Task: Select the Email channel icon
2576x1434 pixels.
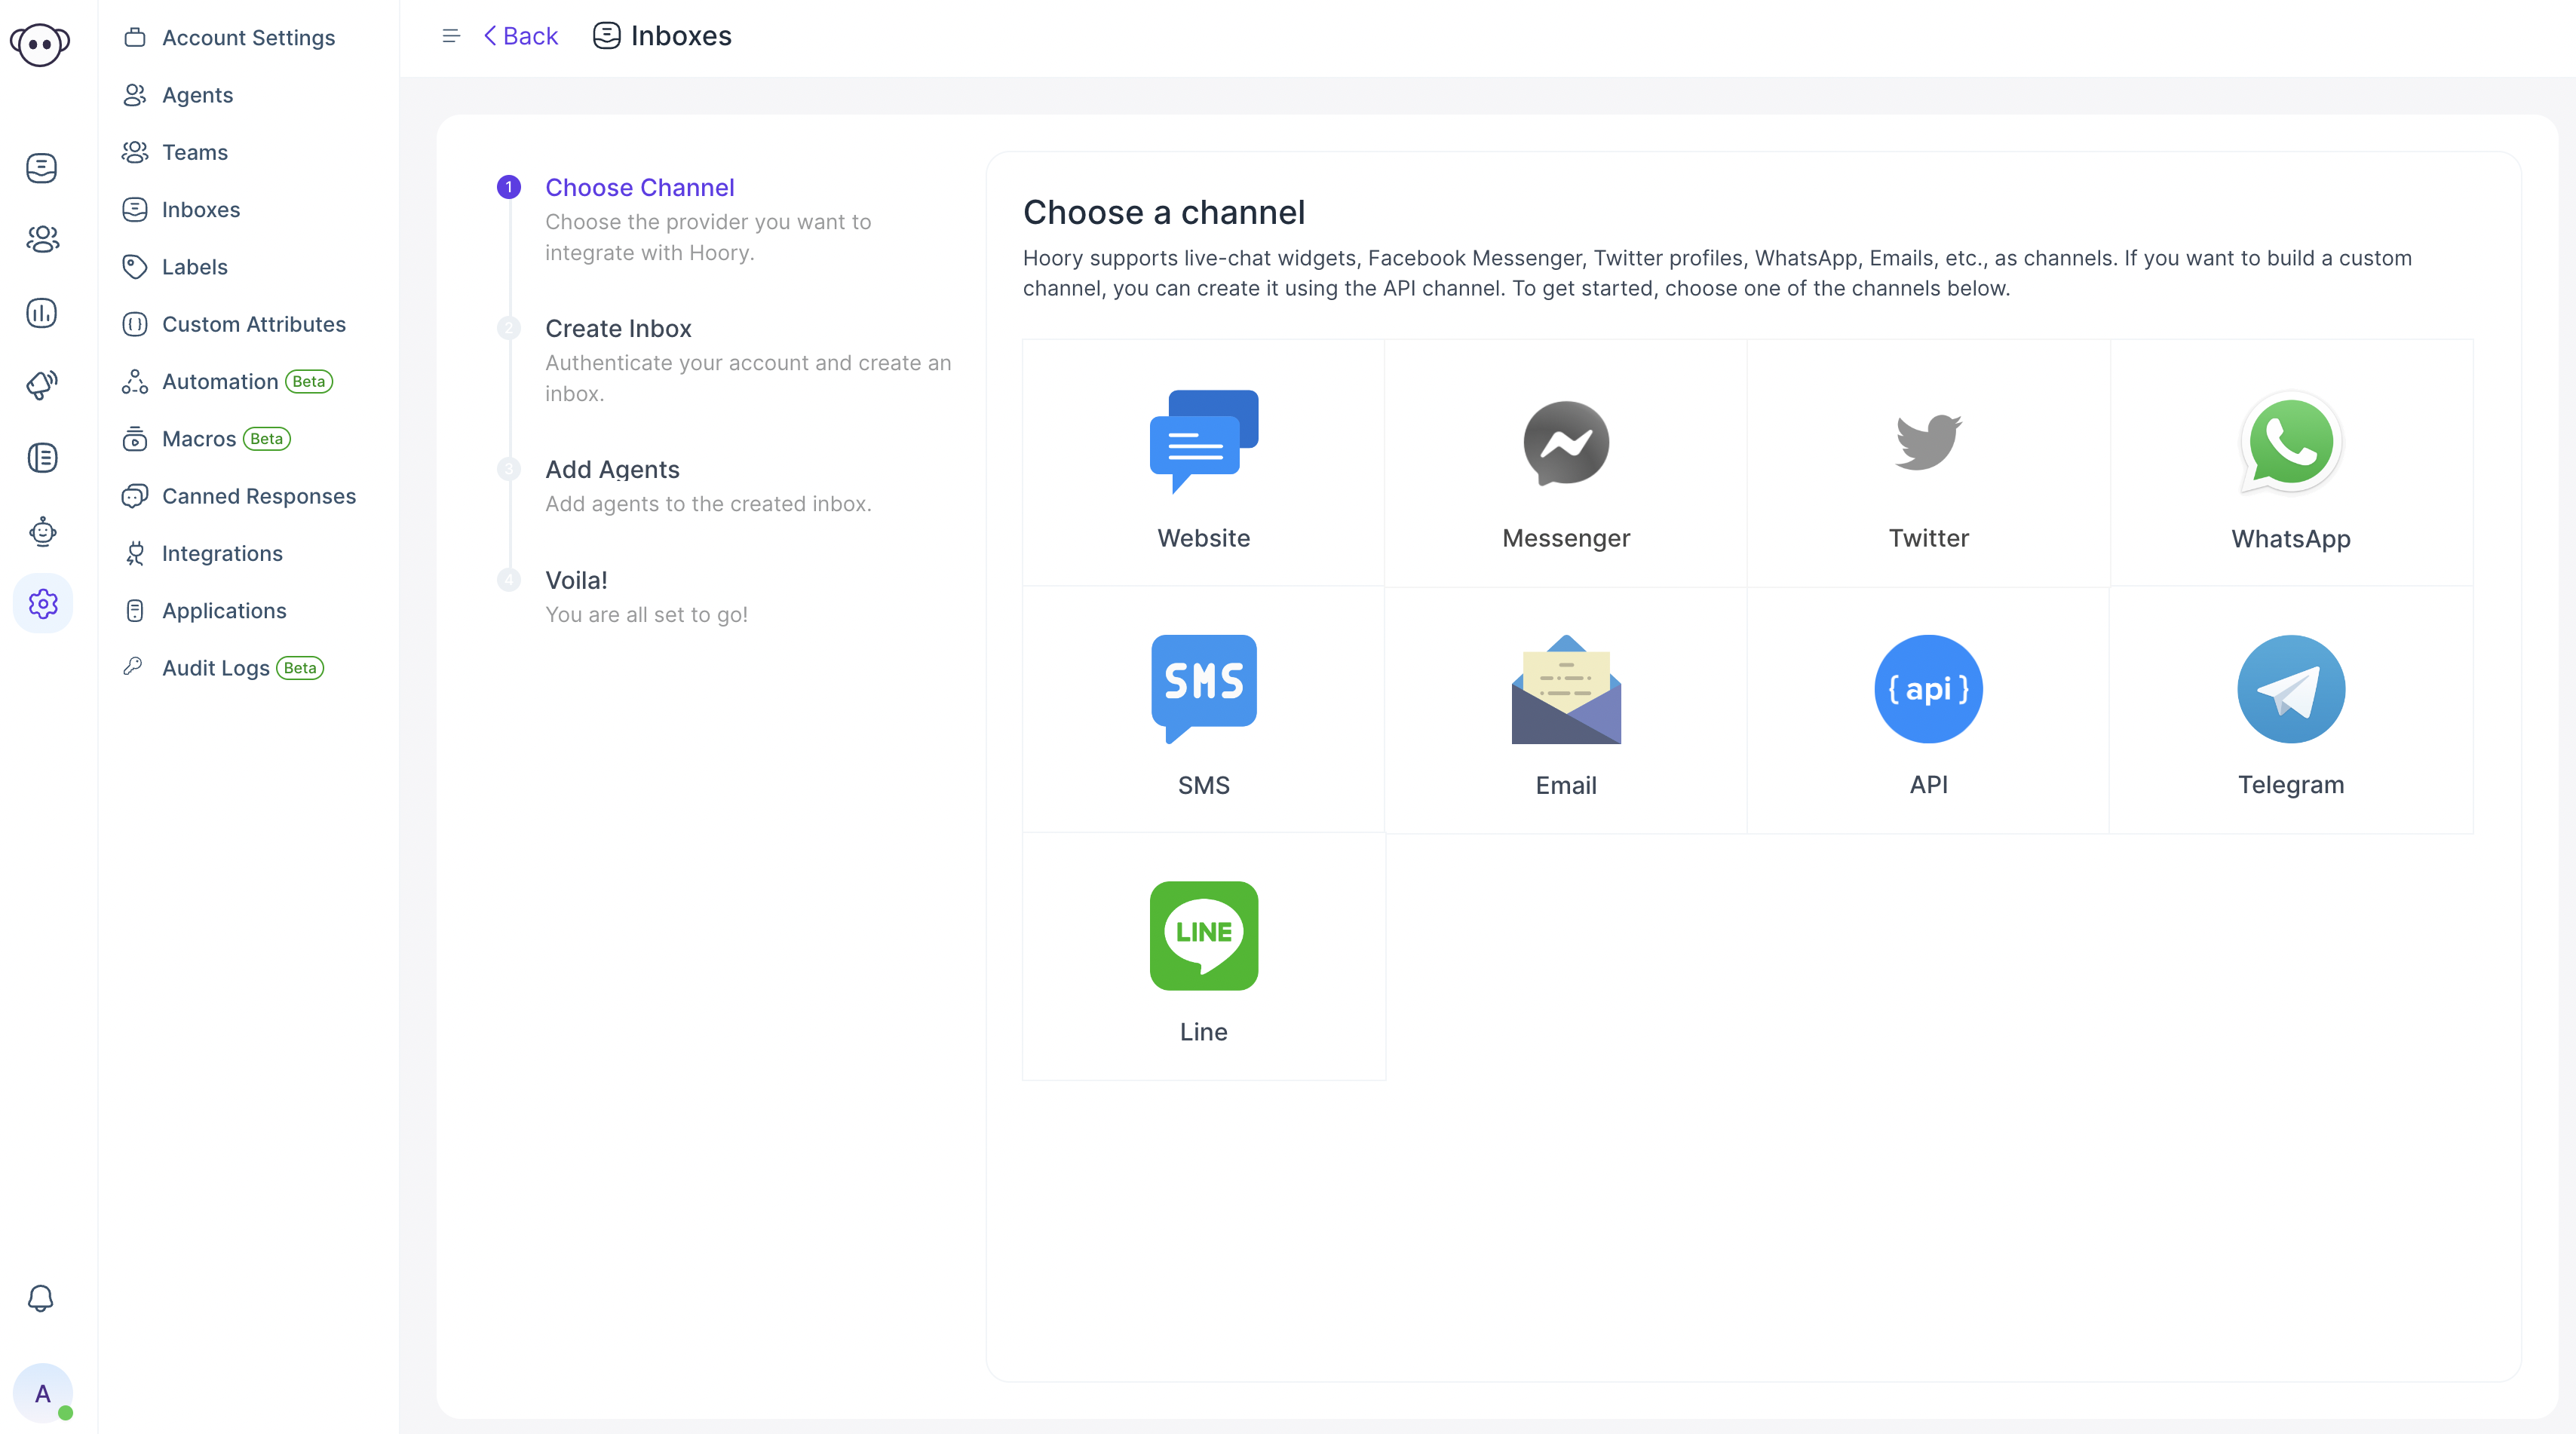Action: 1566,689
